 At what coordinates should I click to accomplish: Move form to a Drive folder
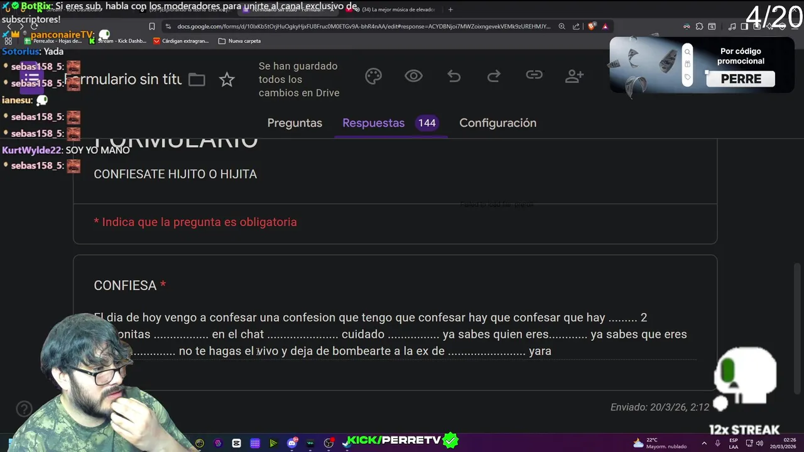197,80
